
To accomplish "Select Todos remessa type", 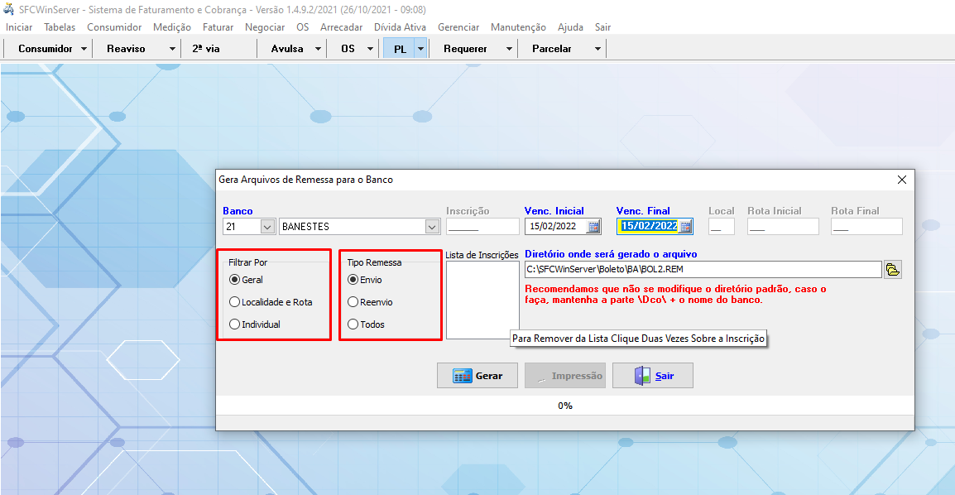I will pyautogui.click(x=353, y=324).
